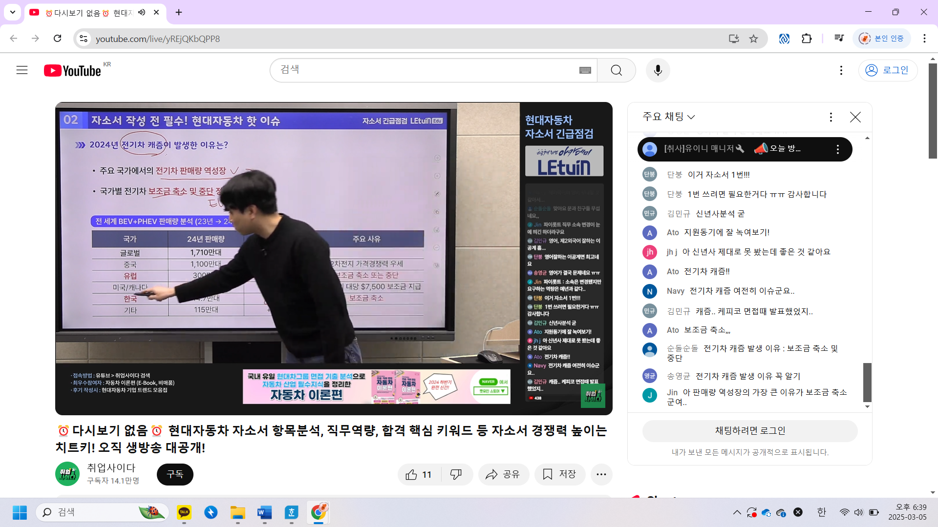This screenshot has width=938, height=527.
Task: Like the video with thumbs up
Action: pyautogui.click(x=419, y=474)
